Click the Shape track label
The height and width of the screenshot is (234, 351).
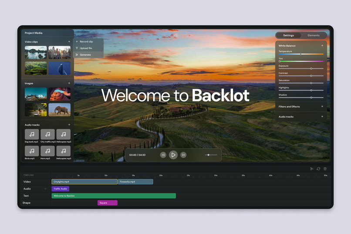(27, 203)
